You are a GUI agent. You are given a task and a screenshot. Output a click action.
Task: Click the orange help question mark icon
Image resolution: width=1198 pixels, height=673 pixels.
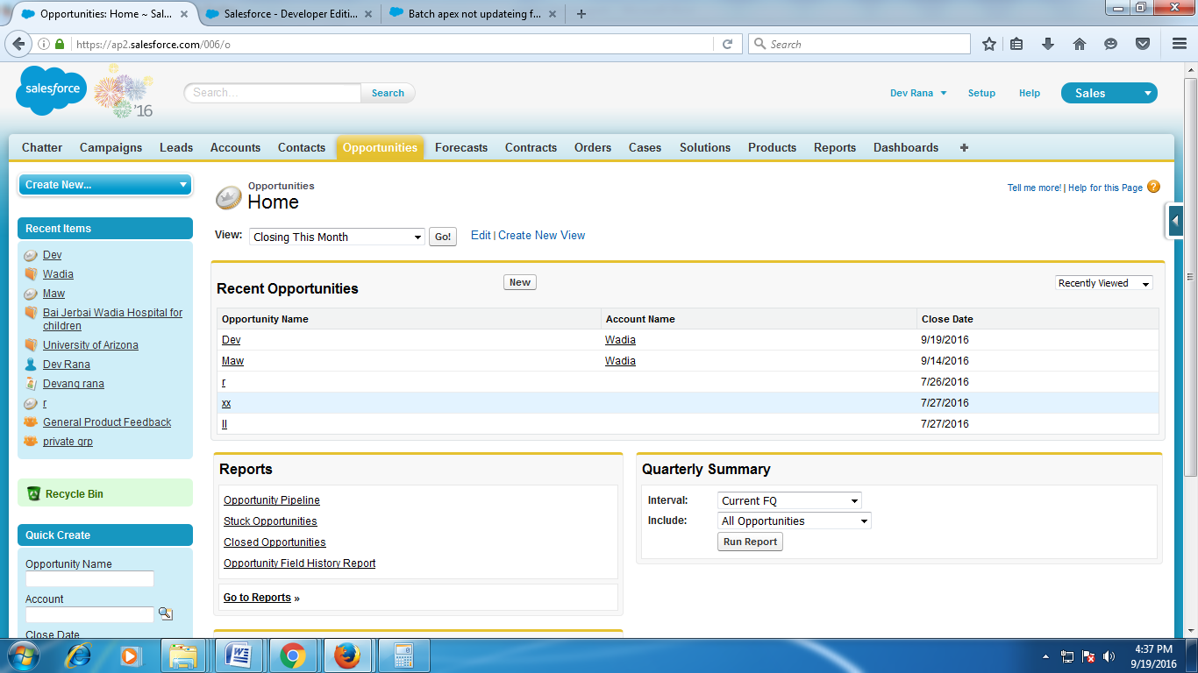tap(1153, 187)
